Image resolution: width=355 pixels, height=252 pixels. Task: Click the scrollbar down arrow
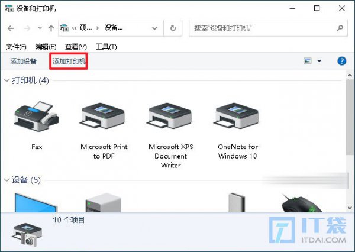click(350, 208)
